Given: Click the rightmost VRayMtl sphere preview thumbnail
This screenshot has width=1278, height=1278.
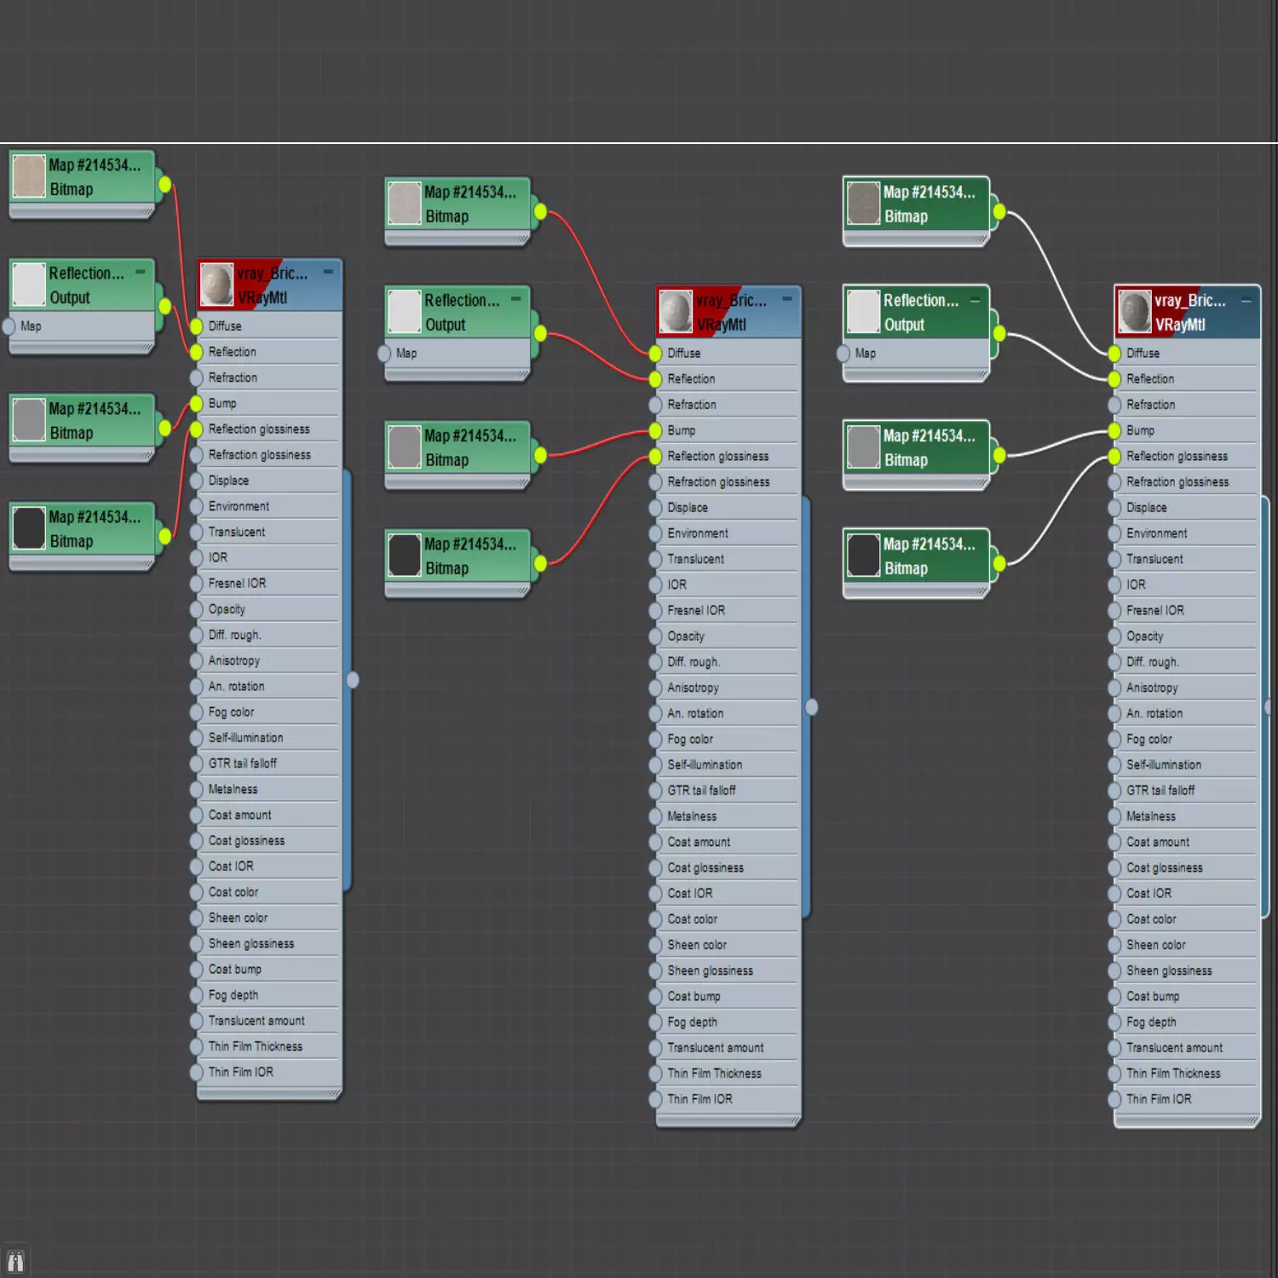Looking at the screenshot, I should 1135,312.
